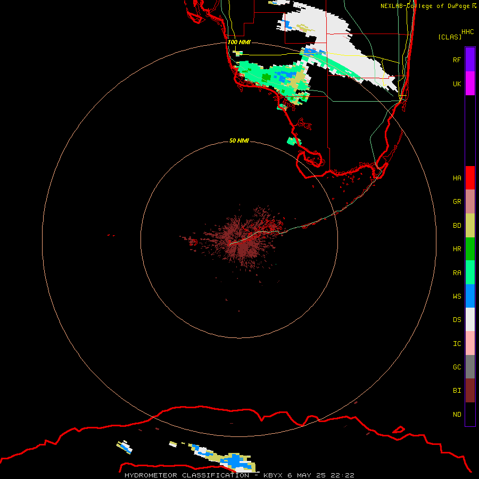Screen dimensions: 479x479
Task: Click the Hydrometeor Classification KBYX title text
Action: tap(239, 475)
